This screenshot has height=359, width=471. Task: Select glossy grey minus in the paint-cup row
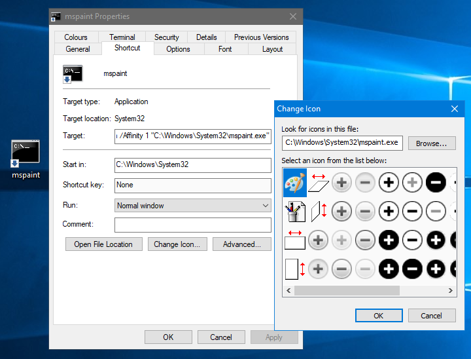[x=365, y=211]
